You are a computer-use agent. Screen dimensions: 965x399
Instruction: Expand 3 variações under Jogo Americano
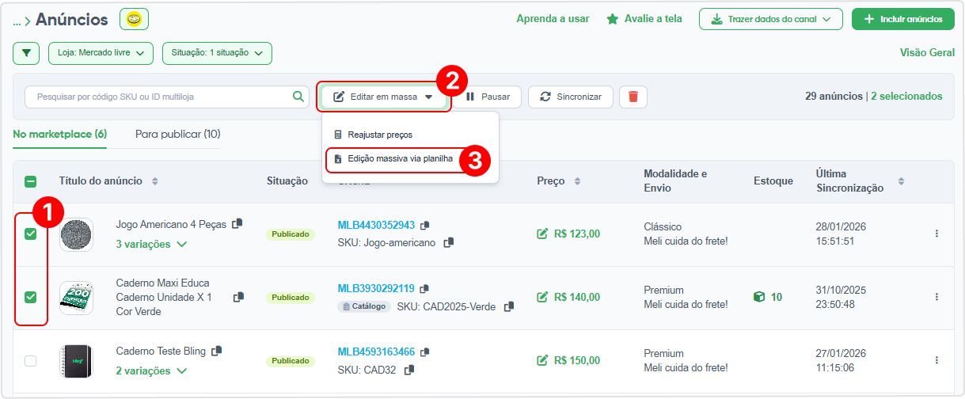pyautogui.click(x=151, y=244)
